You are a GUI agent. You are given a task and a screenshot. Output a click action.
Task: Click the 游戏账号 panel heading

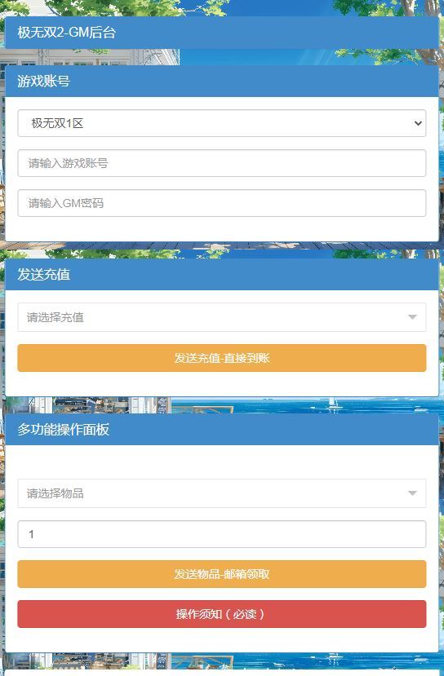222,81
